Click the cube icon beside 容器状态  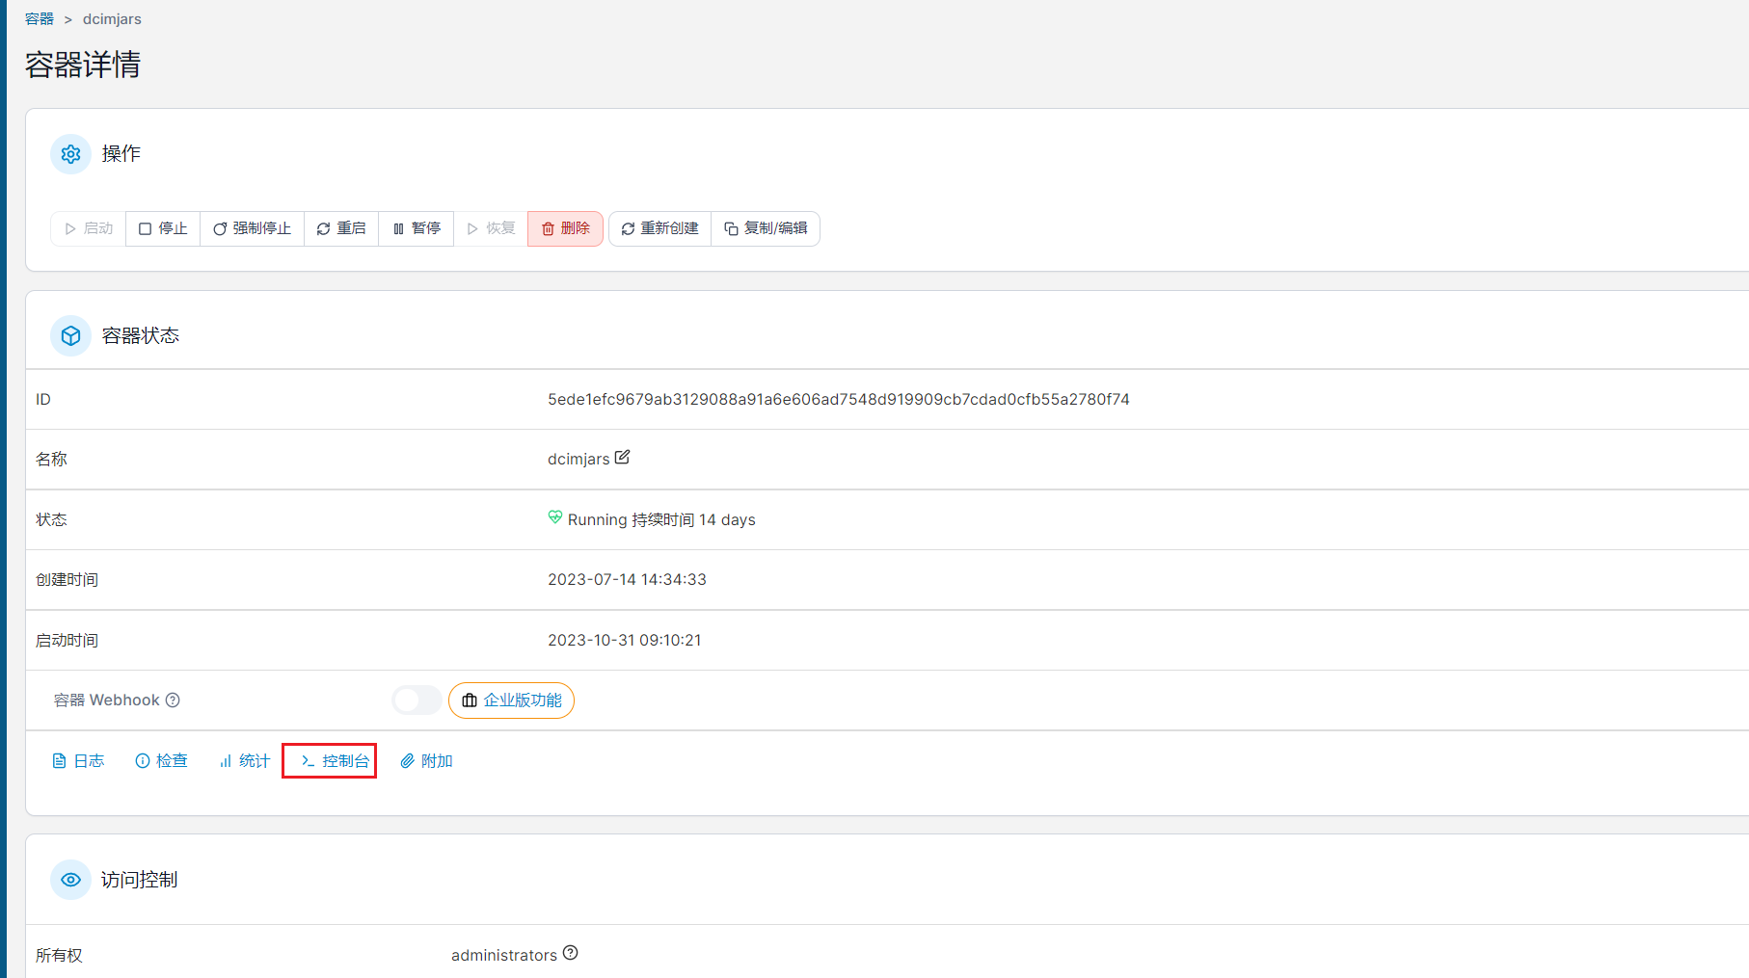(70, 335)
